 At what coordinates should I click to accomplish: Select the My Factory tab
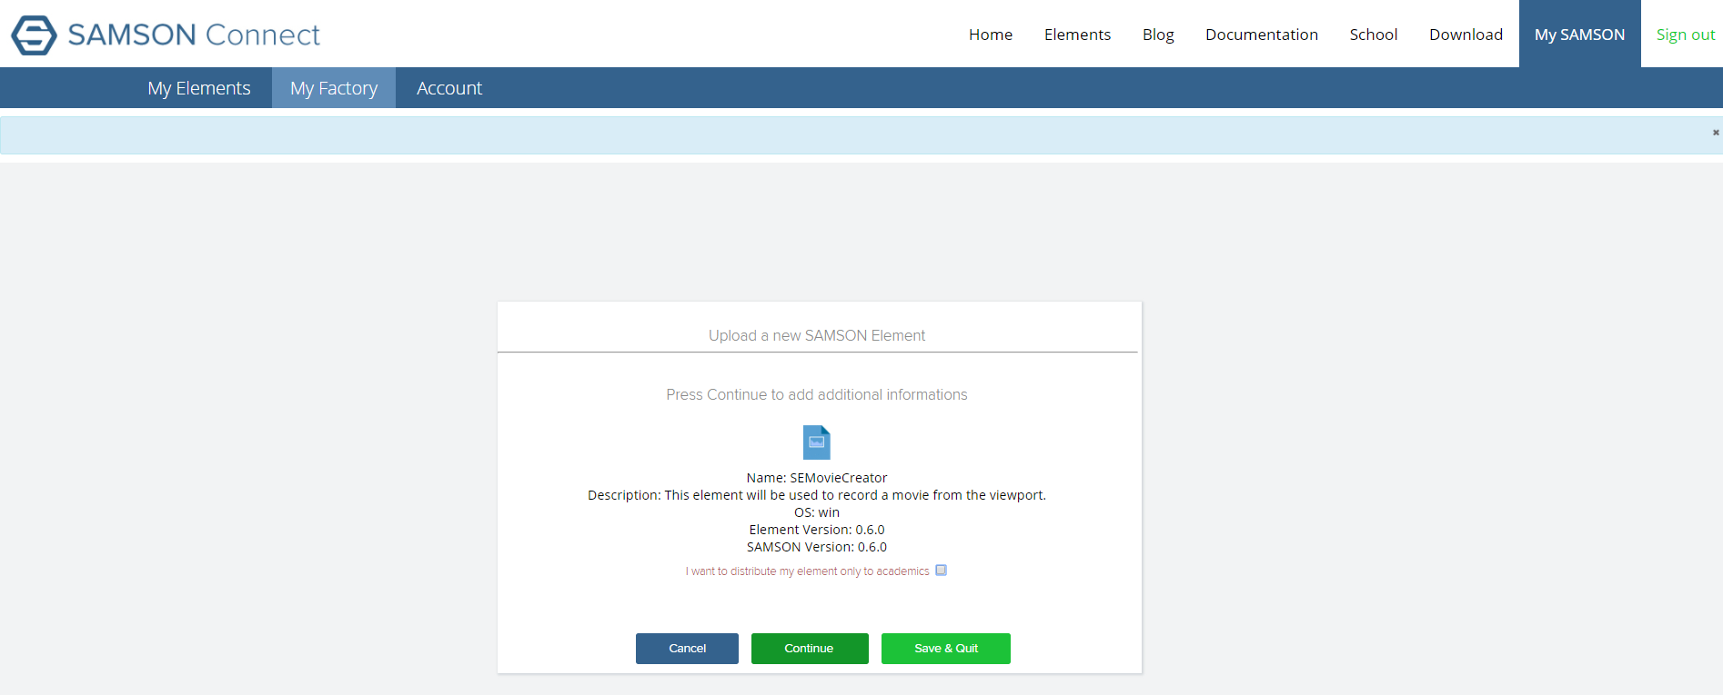point(334,88)
